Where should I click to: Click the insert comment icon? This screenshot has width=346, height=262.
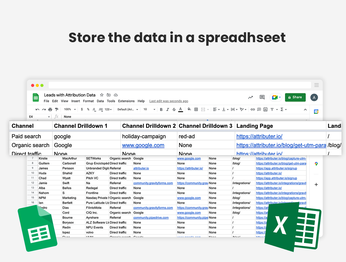(x=259, y=109)
